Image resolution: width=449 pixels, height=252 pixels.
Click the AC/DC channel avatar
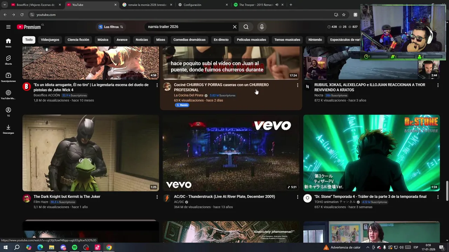click(167, 198)
